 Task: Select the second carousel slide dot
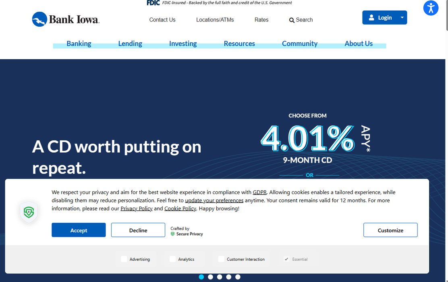click(x=210, y=277)
